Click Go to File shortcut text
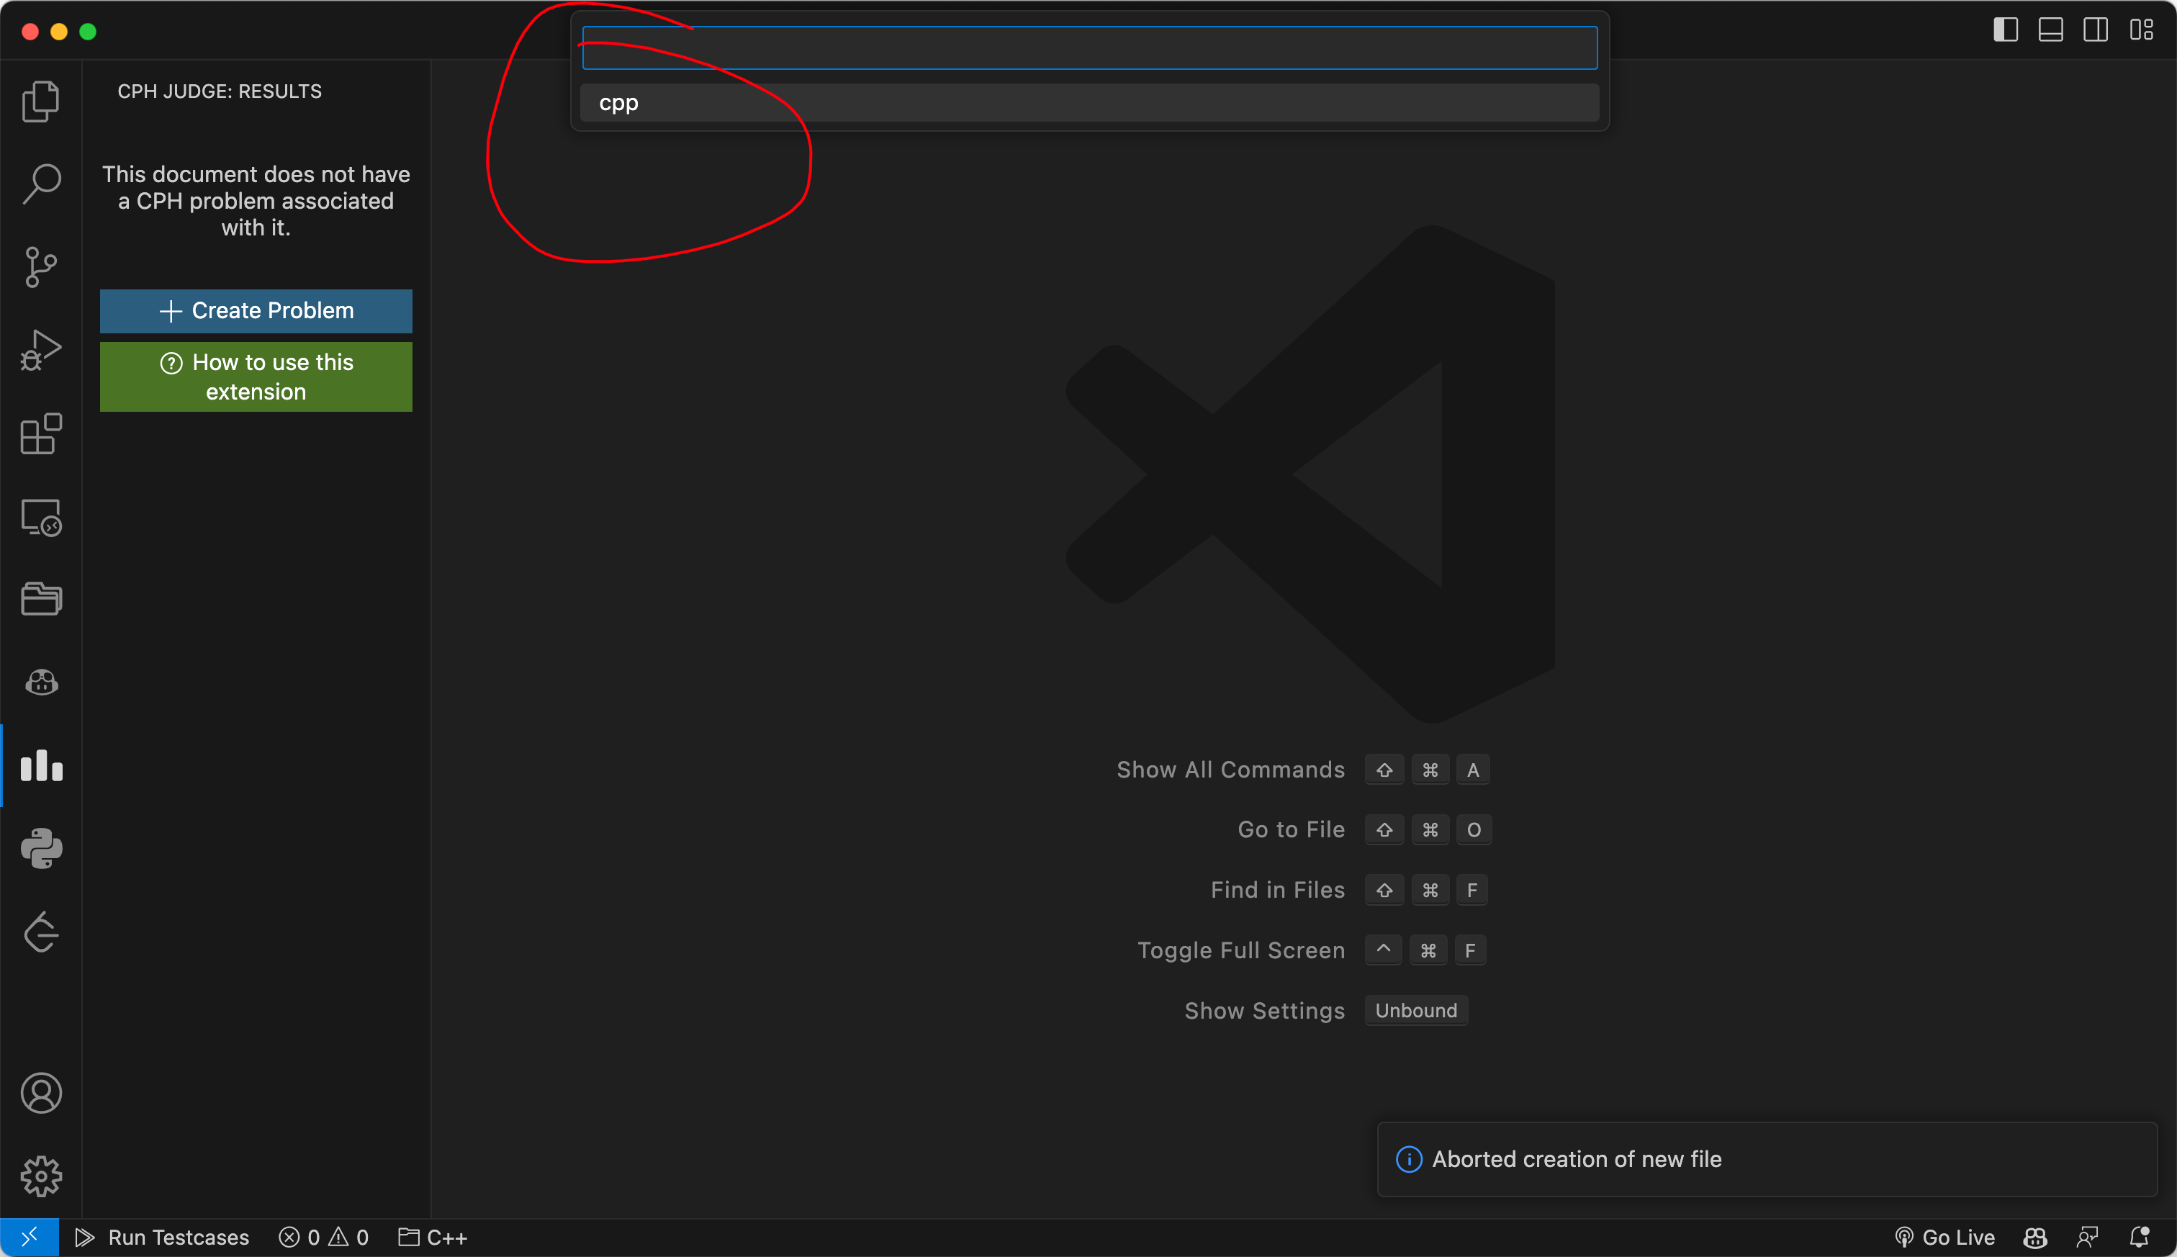2177x1257 pixels. (x=1291, y=829)
